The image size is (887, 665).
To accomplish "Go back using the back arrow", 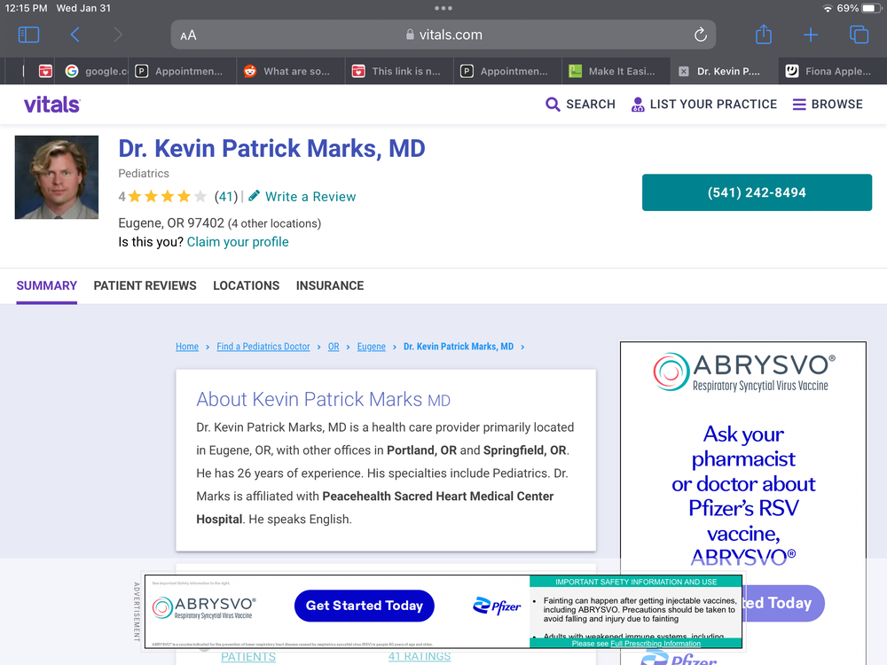I will [75, 35].
